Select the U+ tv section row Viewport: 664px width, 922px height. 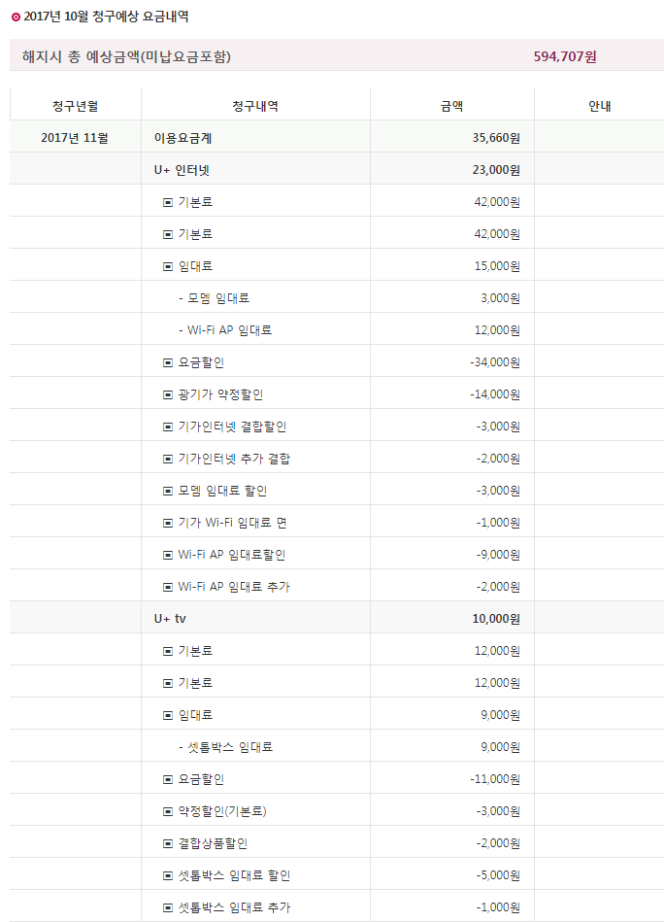(170, 619)
